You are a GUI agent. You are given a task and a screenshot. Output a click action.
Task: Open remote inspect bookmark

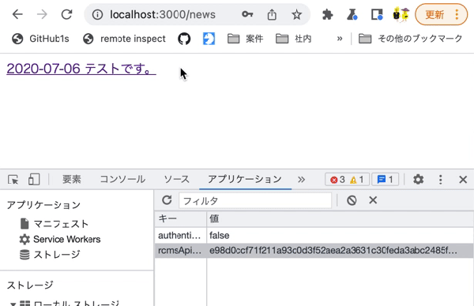click(x=124, y=39)
